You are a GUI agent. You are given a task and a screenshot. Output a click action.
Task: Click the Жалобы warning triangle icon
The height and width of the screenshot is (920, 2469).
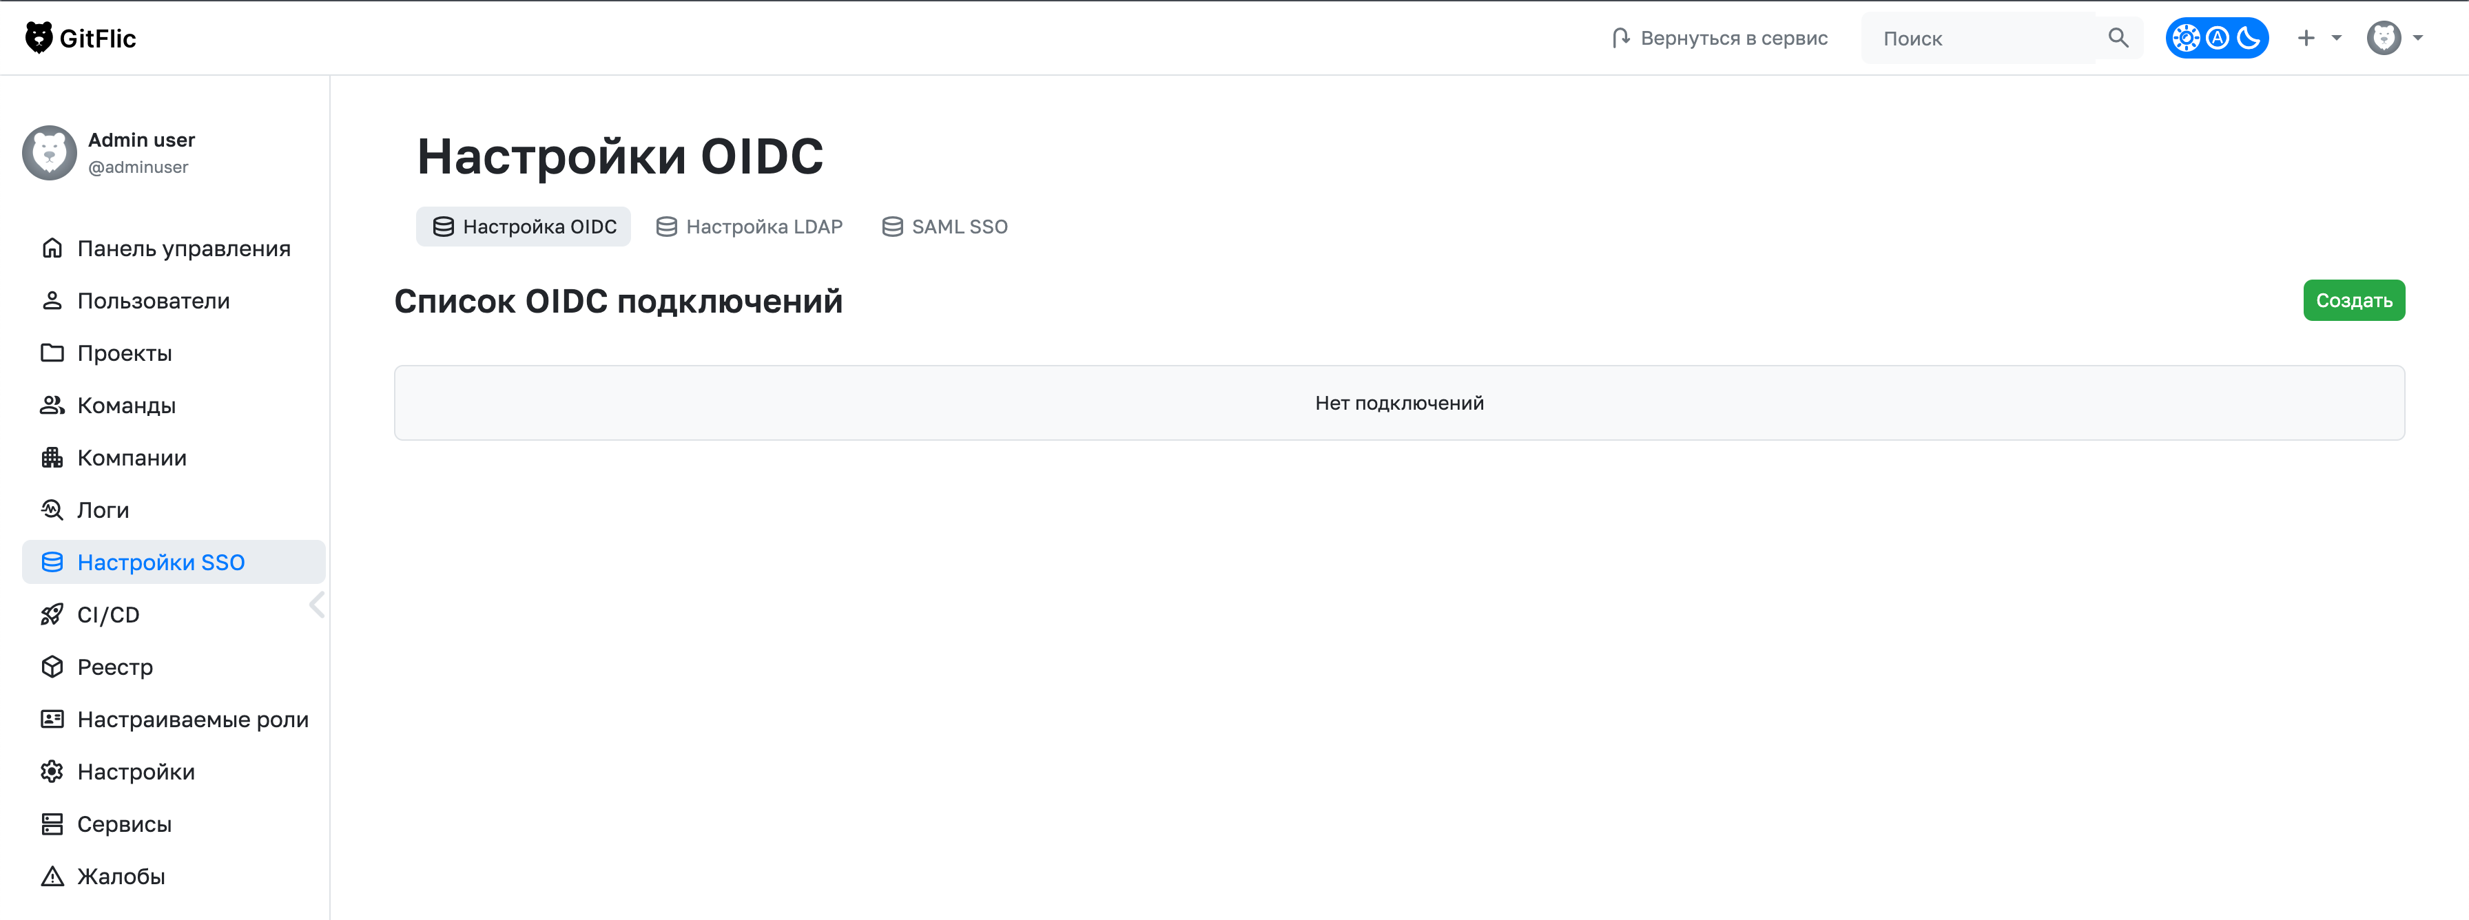click(x=52, y=876)
